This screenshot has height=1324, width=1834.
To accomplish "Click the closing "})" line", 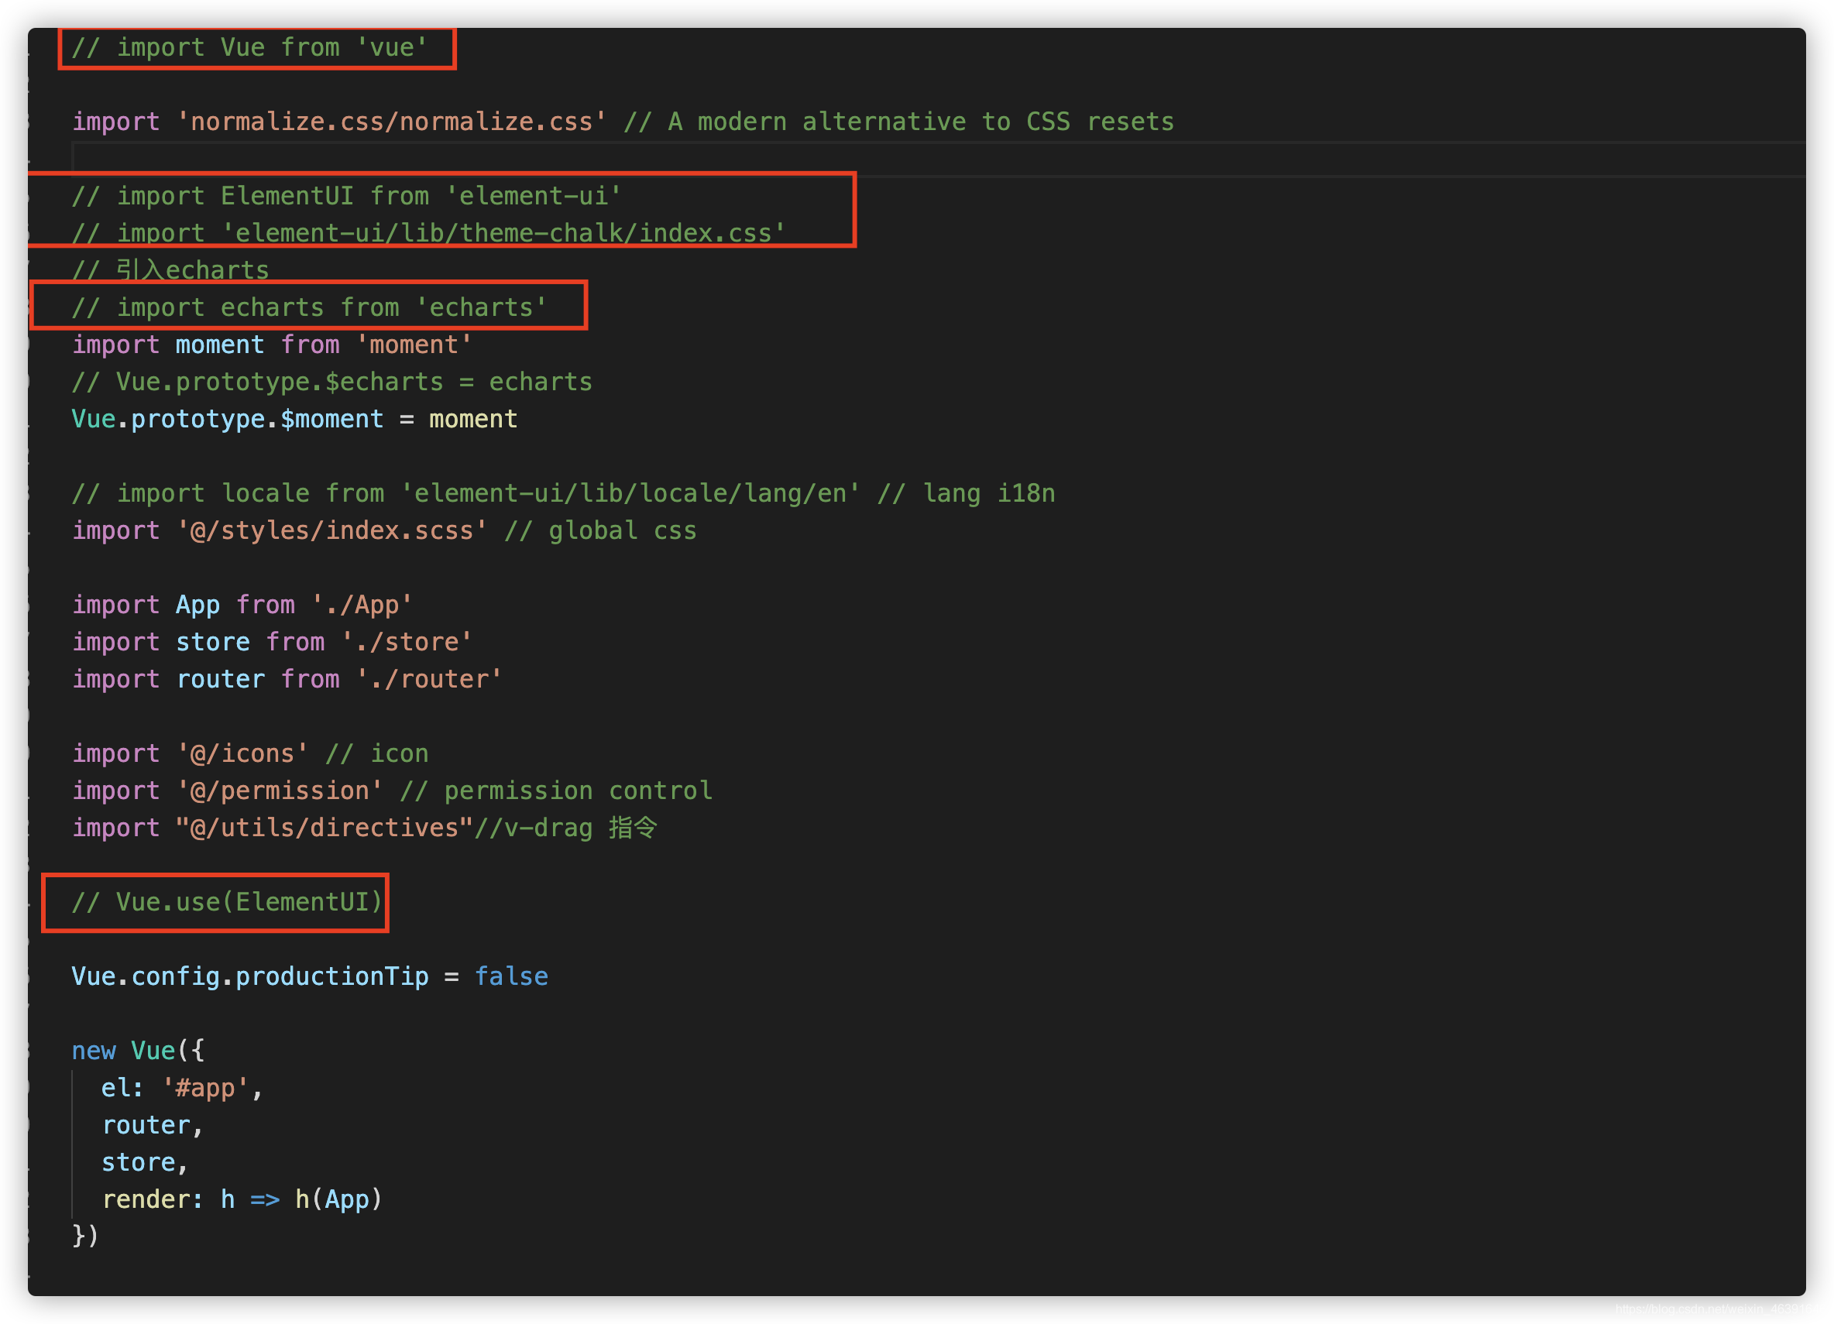I will point(85,1237).
